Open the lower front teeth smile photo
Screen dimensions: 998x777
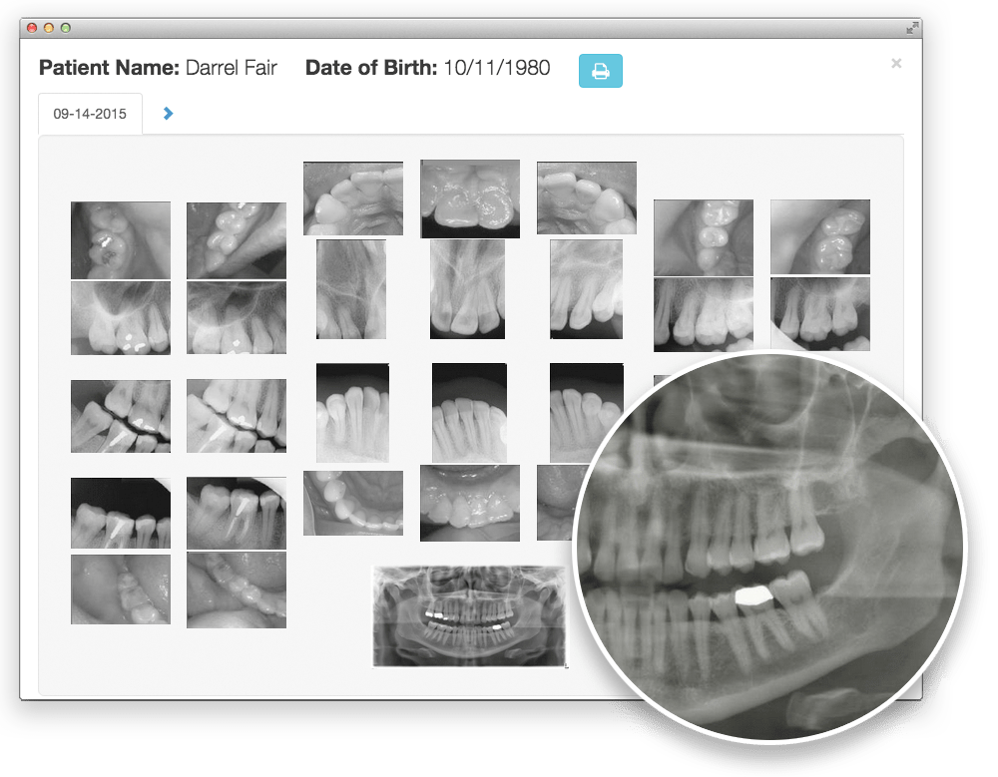[x=470, y=503]
